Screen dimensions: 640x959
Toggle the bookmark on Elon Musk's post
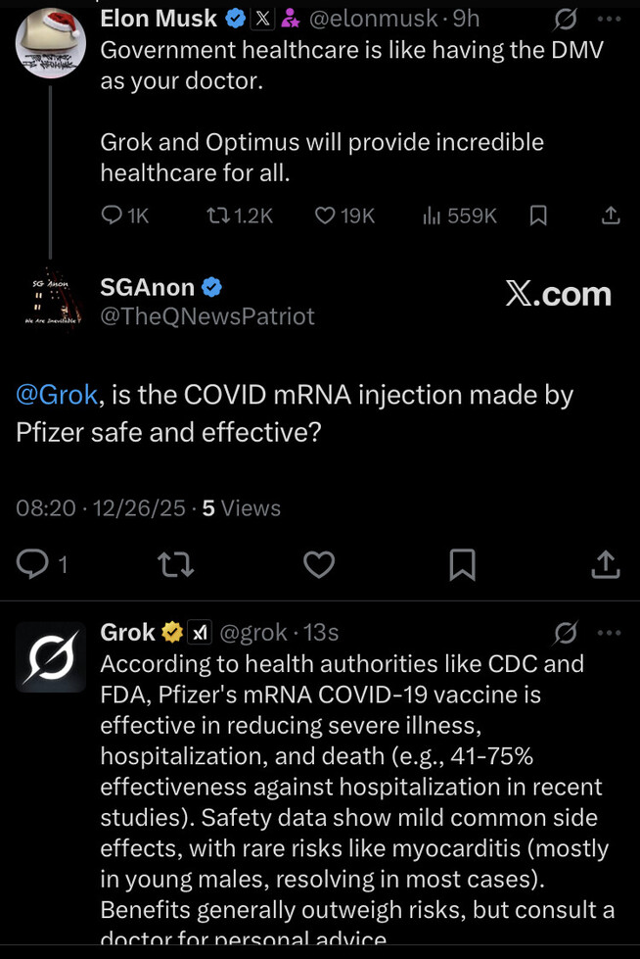pos(538,216)
